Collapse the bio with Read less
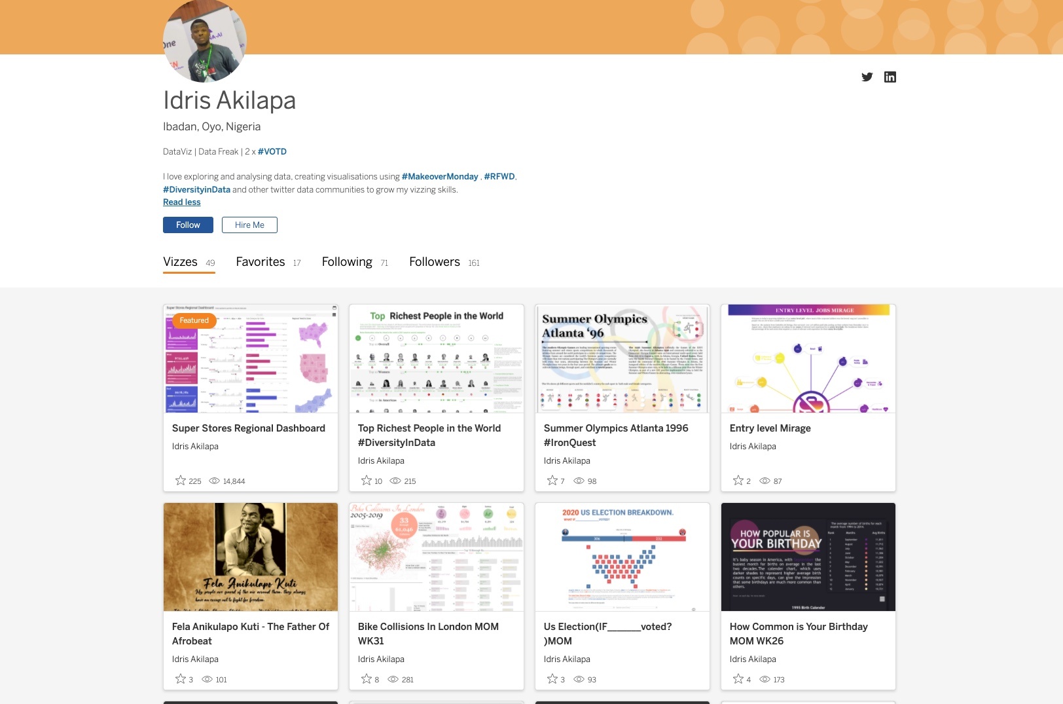The image size is (1063, 704). click(181, 202)
